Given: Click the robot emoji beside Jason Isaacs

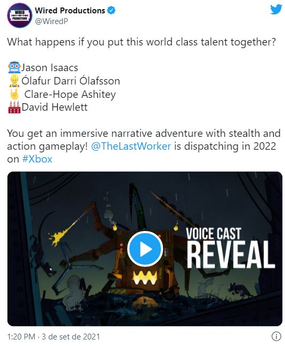Looking at the screenshot, I should 14,67.
